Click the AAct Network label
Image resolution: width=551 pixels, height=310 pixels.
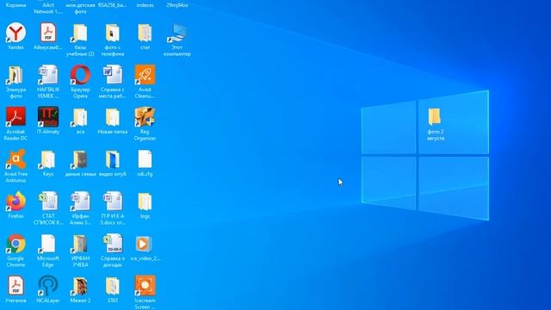[x=48, y=8]
